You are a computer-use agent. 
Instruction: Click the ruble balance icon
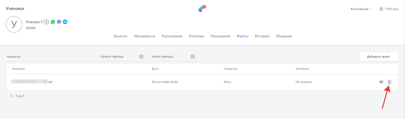pyautogui.click(x=381, y=9)
